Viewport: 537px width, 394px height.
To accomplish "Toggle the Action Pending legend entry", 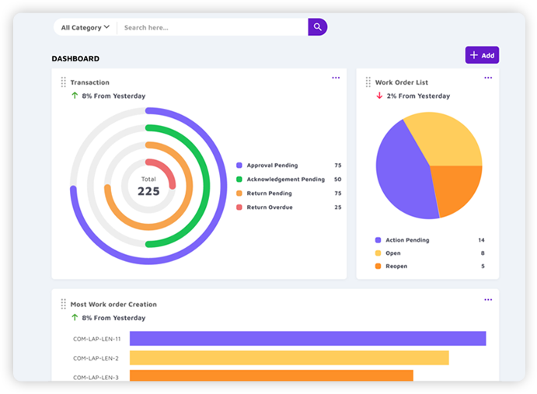I will click(406, 240).
